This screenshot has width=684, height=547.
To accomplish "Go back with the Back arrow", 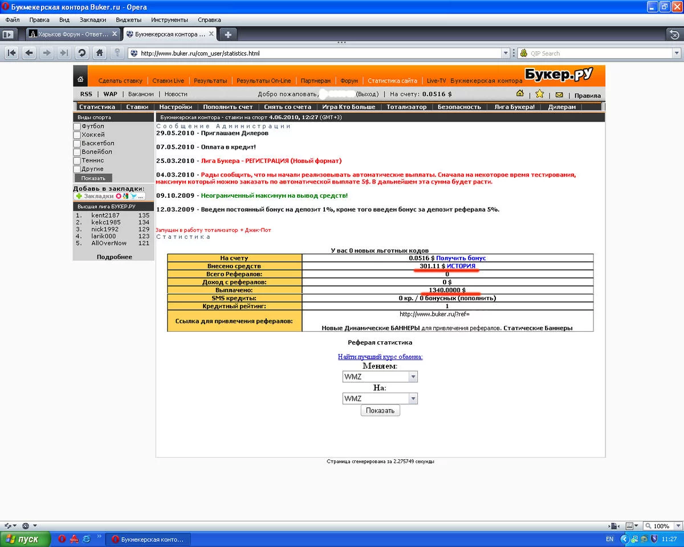I will 29,53.
